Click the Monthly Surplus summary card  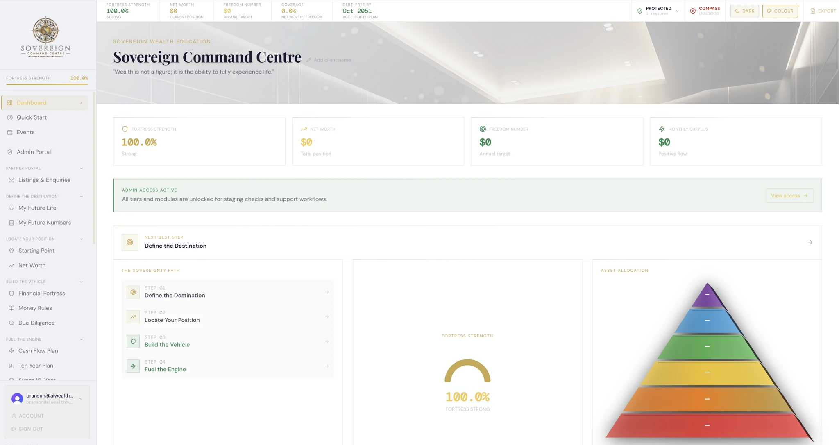[736, 141]
